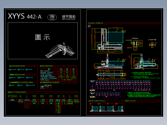Click the Ordering method section header
Image resolution: width=167 pixels, height=125 pixels.
43,92
